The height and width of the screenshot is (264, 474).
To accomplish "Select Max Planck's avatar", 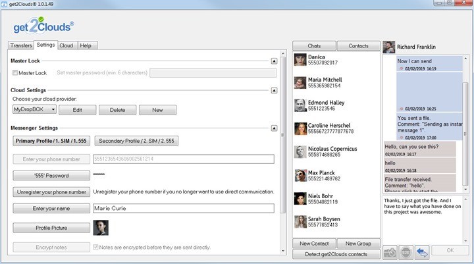I will [x=300, y=175].
